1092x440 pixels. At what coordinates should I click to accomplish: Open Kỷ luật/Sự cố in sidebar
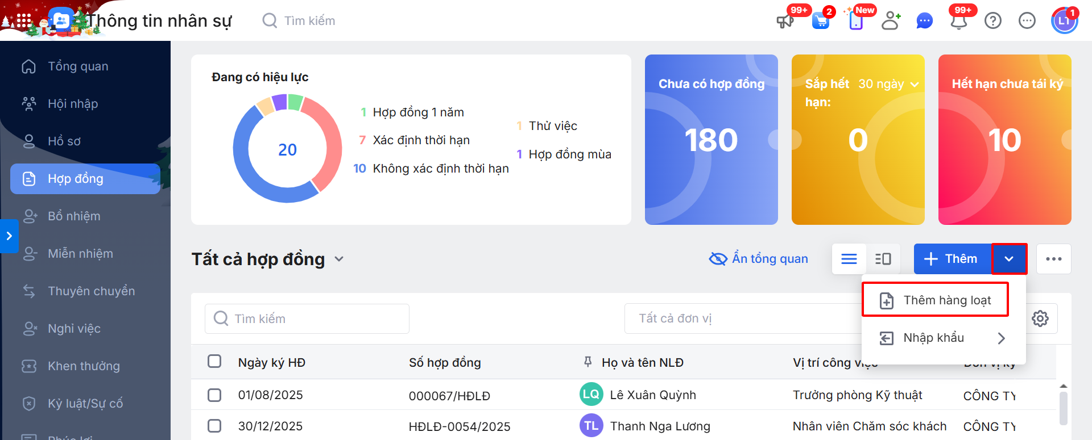pyautogui.click(x=85, y=404)
